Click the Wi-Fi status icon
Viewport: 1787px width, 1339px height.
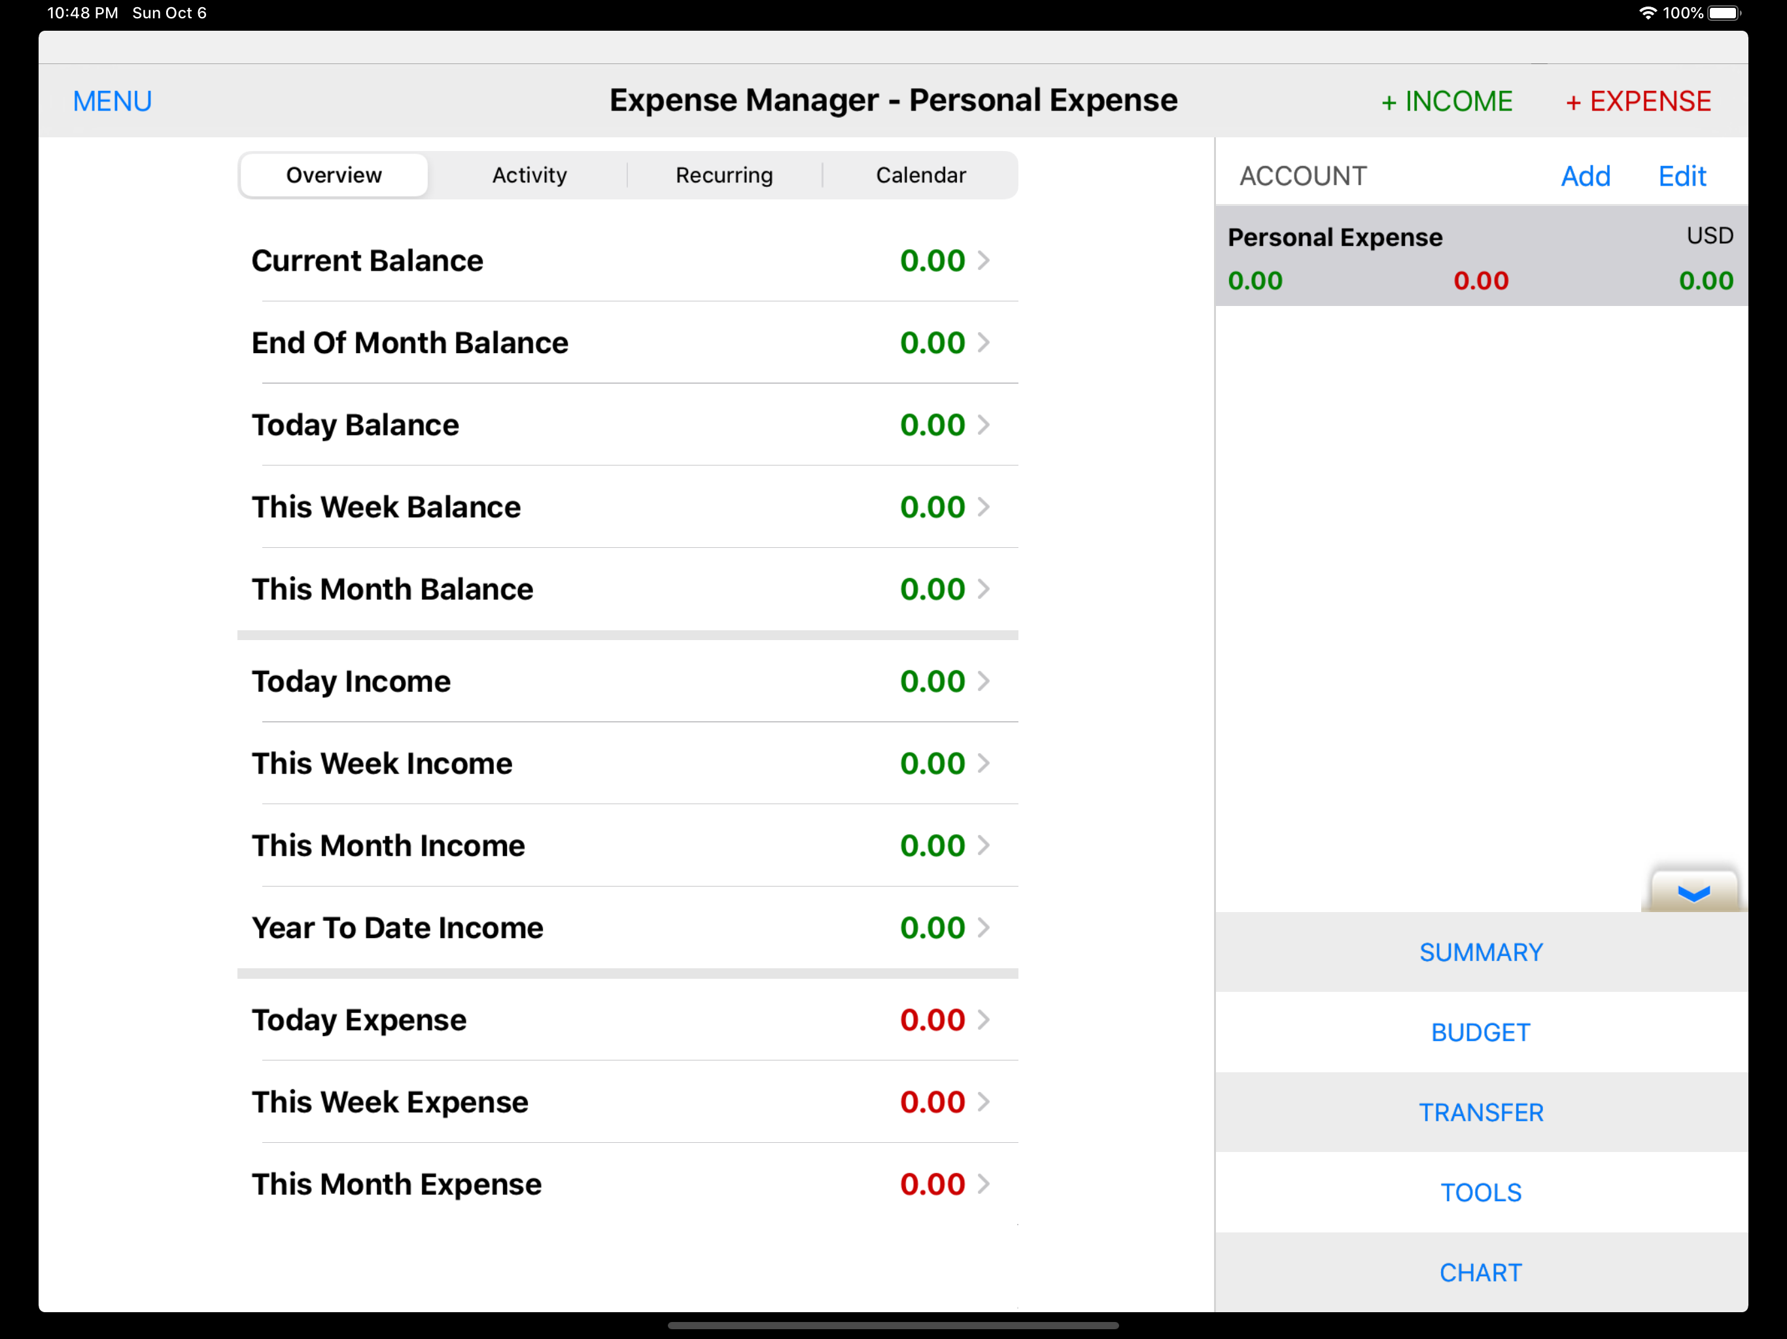[1647, 13]
